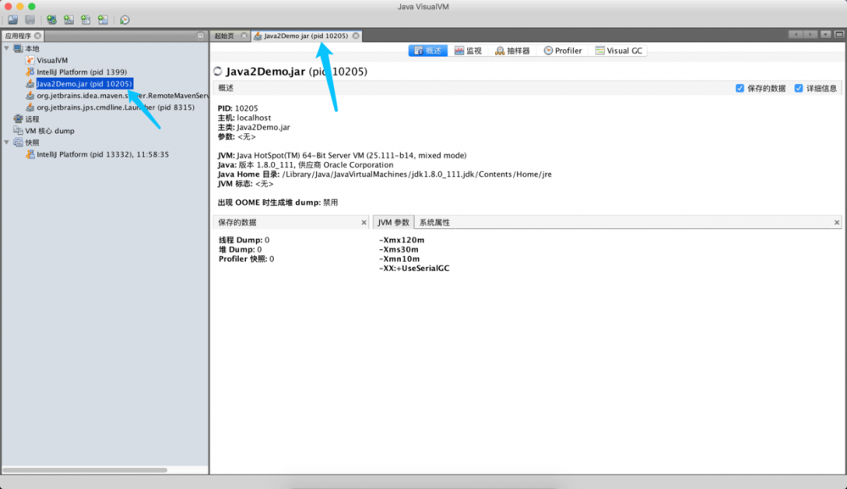Click the Save toolbar icon
The height and width of the screenshot is (489, 847).
(29, 18)
